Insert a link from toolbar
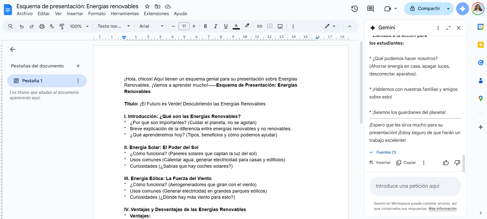487x219 pixels. pyautogui.click(x=260, y=26)
